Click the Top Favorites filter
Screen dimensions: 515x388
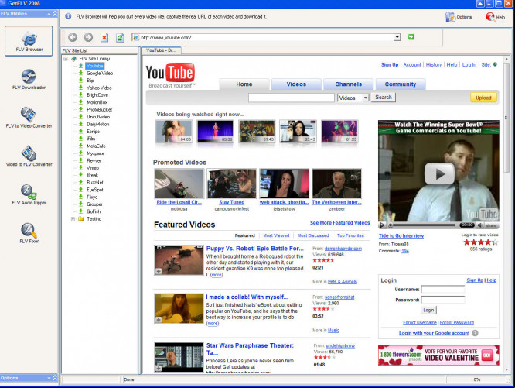pos(350,235)
